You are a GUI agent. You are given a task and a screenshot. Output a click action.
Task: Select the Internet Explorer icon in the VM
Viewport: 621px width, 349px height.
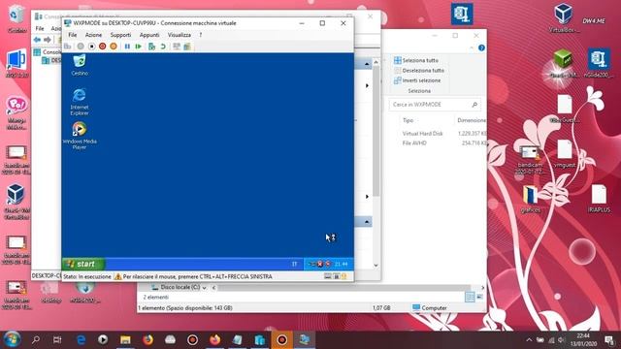click(x=80, y=102)
